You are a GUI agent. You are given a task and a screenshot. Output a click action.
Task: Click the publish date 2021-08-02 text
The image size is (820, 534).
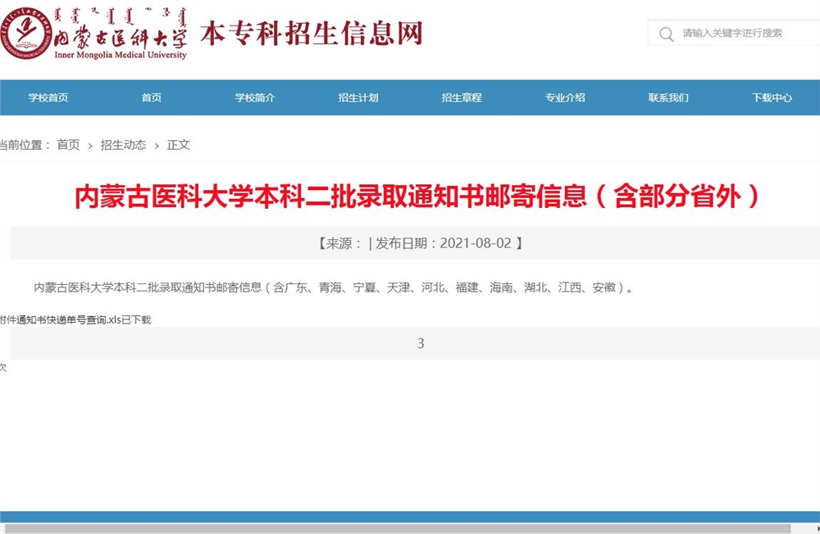(476, 243)
